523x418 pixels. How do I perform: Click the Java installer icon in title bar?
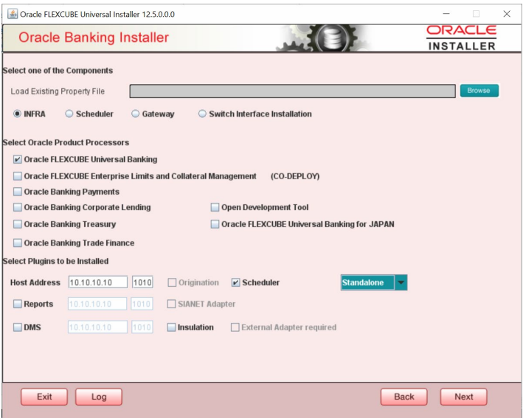click(x=13, y=14)
